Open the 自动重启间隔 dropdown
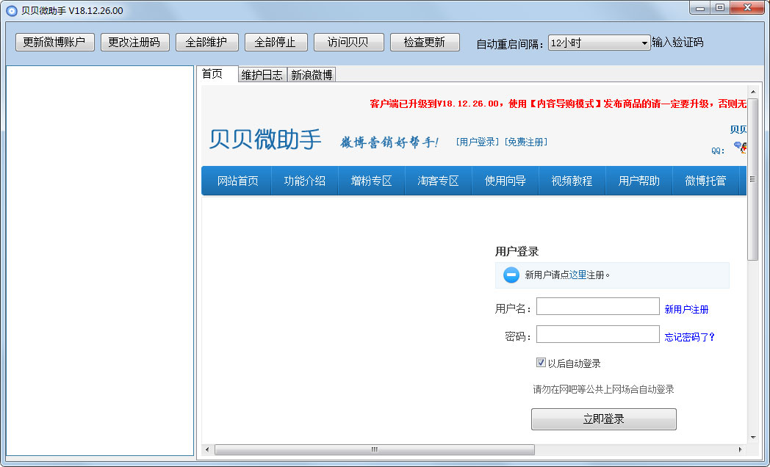 pos(599,43)
